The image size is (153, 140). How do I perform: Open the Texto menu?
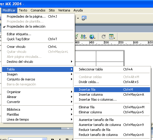coord(23,10)
